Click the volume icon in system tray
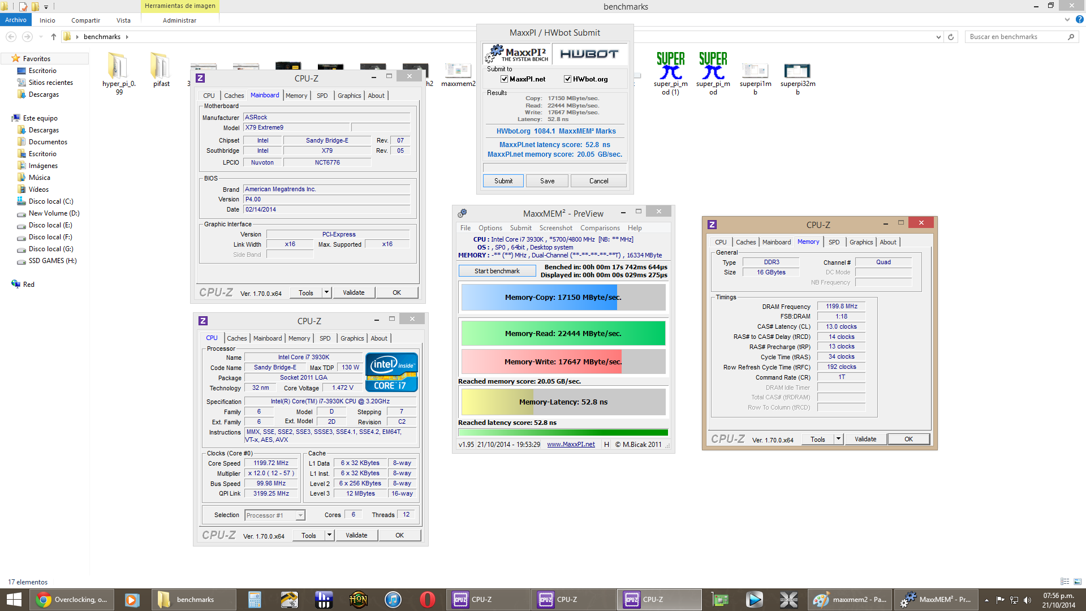Viewport: 1086px width, 611px height. pyautogui.click(x=1027, y=600)
